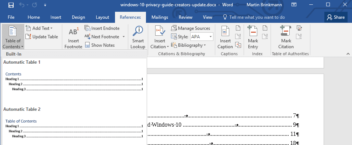The height and width of the screenshot is (145, 352).
Task: Open the Add Text dropdown
Action: (x=39, y=28)
